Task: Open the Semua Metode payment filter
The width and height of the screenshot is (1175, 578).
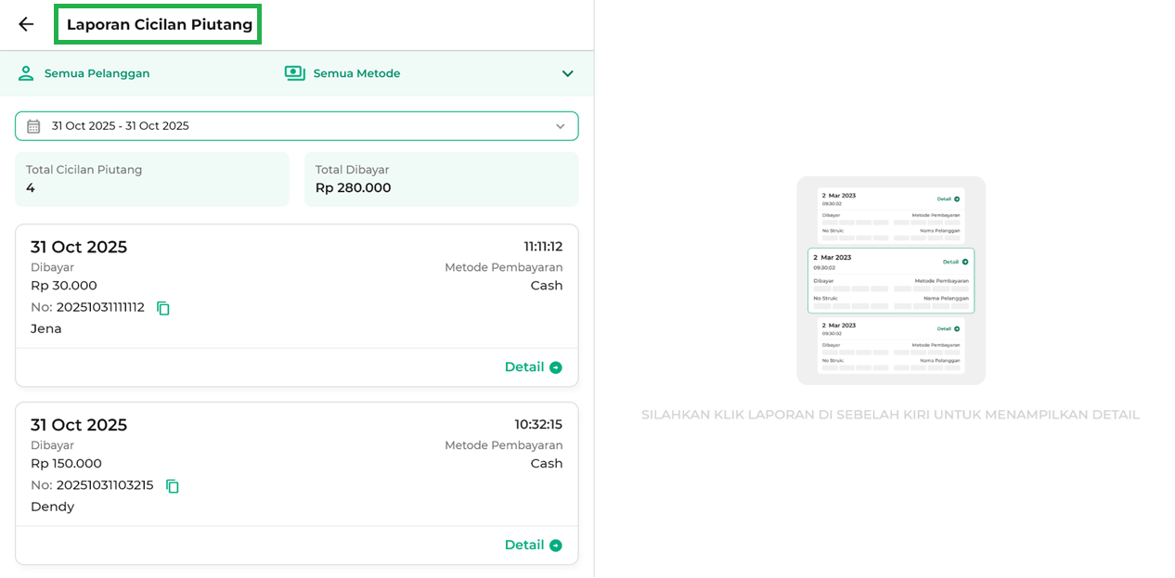Action: 356,73
